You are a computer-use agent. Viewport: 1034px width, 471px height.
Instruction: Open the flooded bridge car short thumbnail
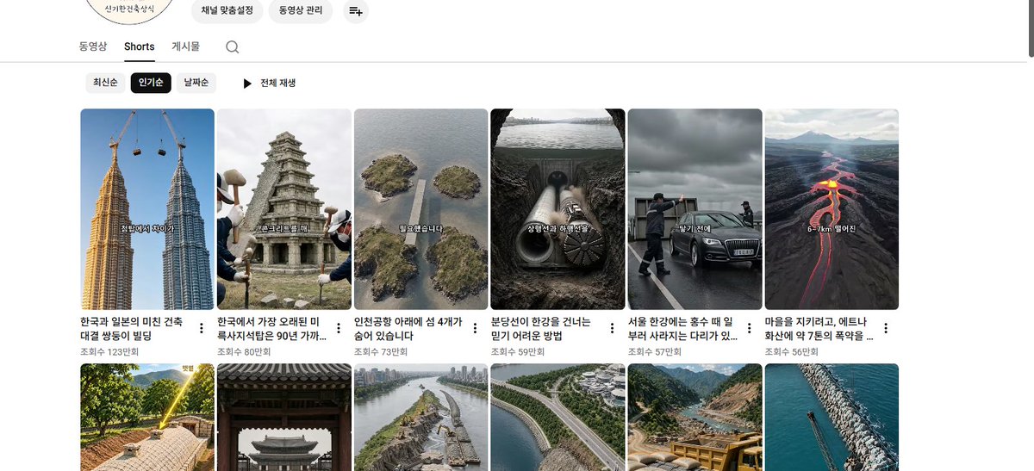(x=695, y=209)
